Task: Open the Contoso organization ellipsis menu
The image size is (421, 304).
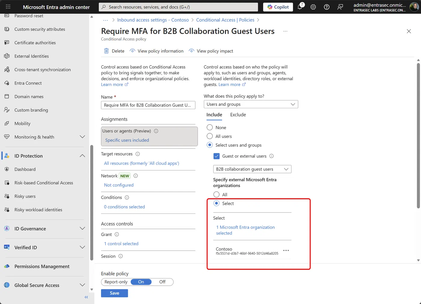Action: [286, 250]
